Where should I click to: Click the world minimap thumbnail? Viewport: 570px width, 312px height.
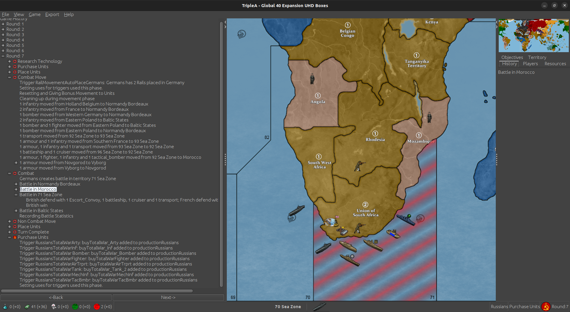pyautogui.click(x=533, y=36)
